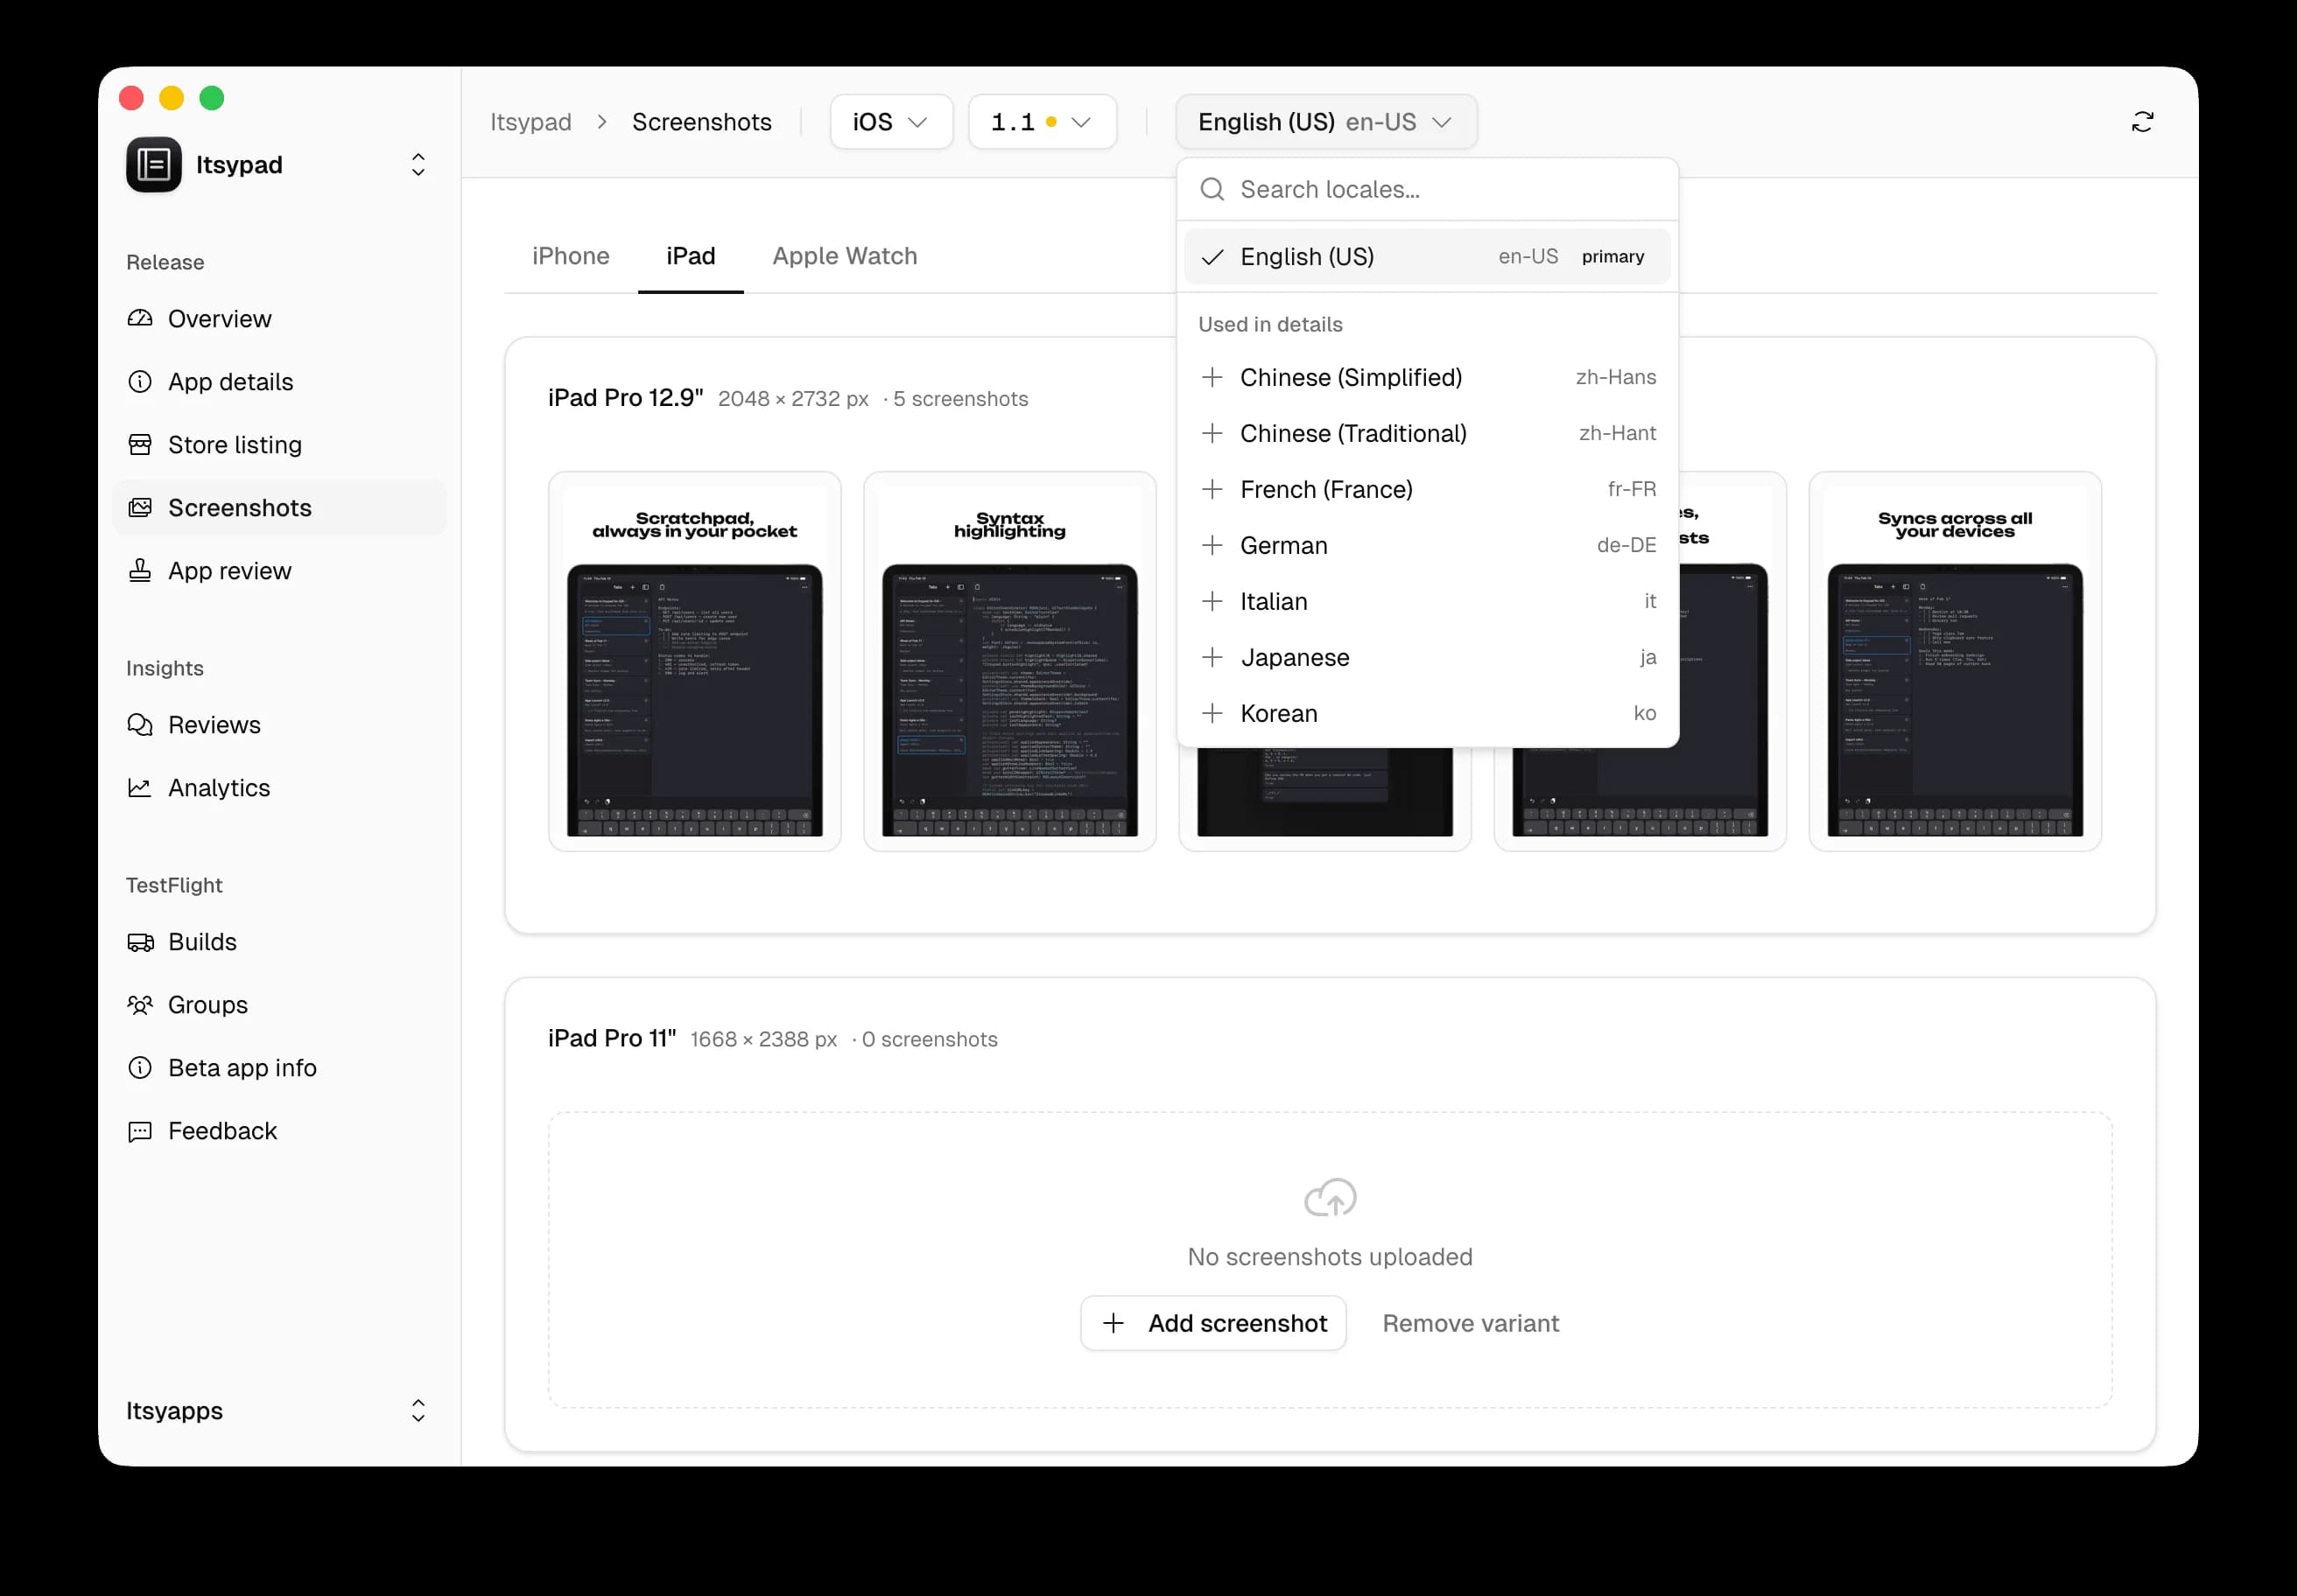2297x1596 pixels.
Task: Open Reviews under Insights
Action: [213, 725]
